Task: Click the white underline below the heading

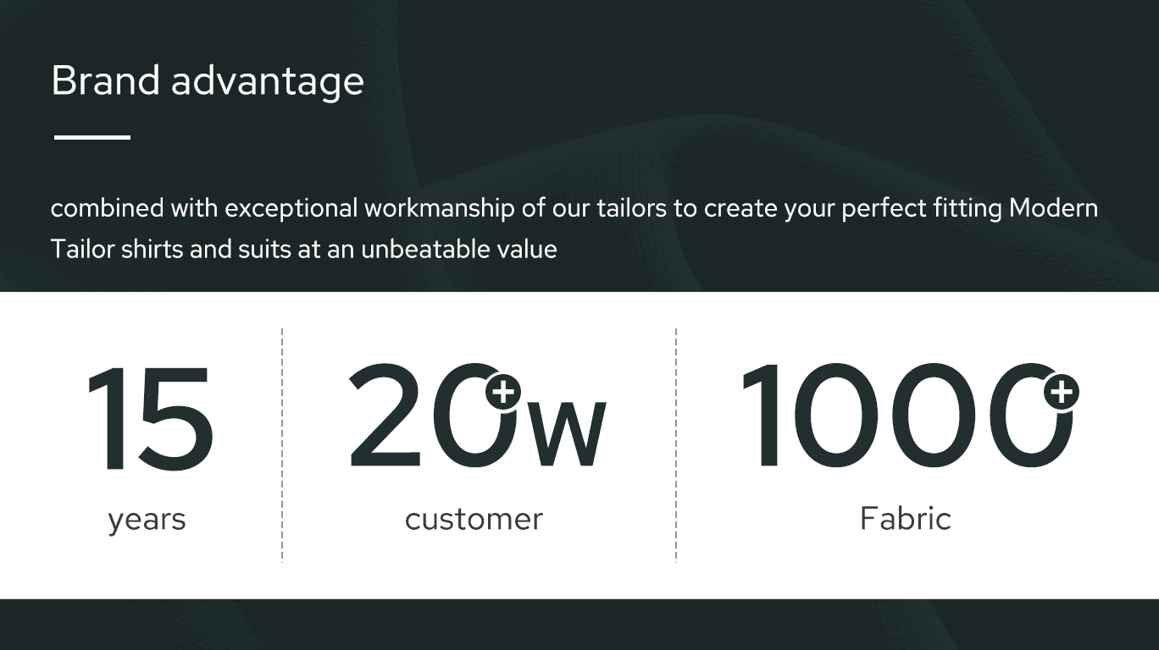Action: pos(92,137)
